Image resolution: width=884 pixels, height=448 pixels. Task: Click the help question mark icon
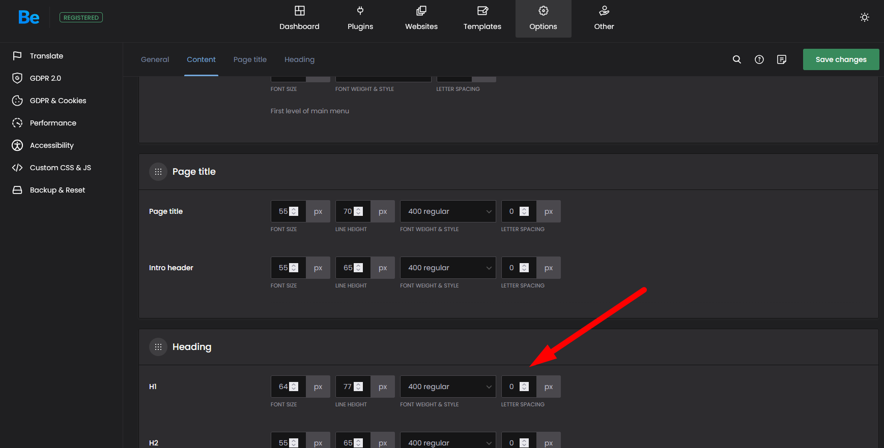click(759, 59)
